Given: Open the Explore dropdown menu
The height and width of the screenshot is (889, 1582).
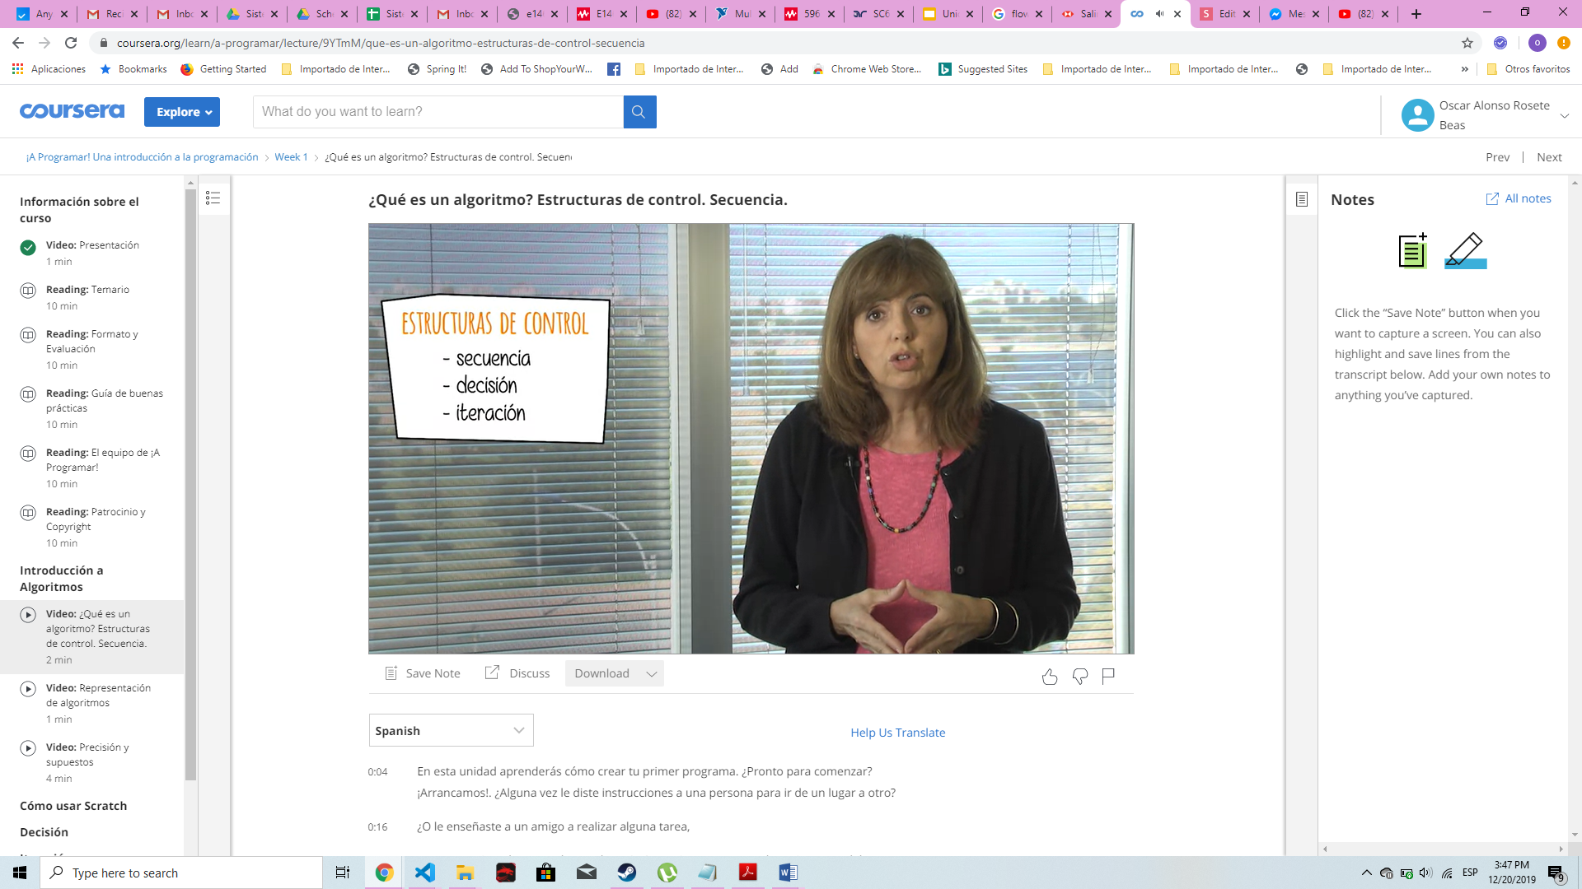Looking at the screenshot, I should (182, 112).
